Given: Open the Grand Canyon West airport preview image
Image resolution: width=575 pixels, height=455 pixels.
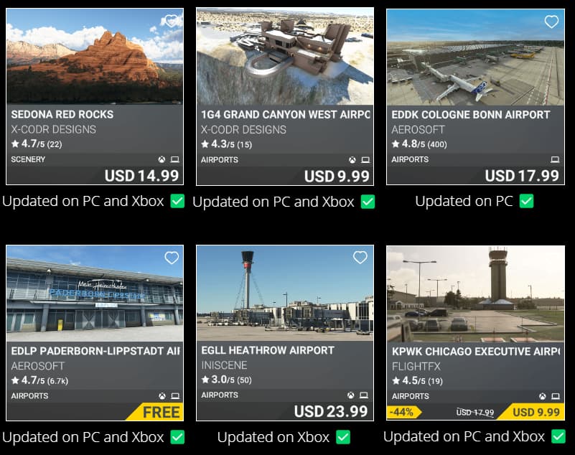Looking at the screenshot, I should pyautogui.click(x=285, y=57).
